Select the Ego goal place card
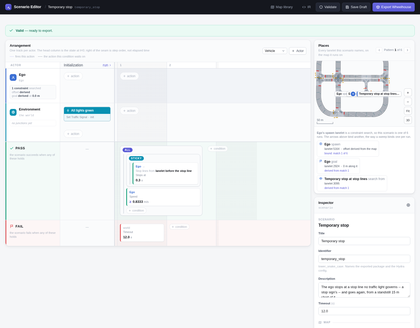 [x=338, y=166]
